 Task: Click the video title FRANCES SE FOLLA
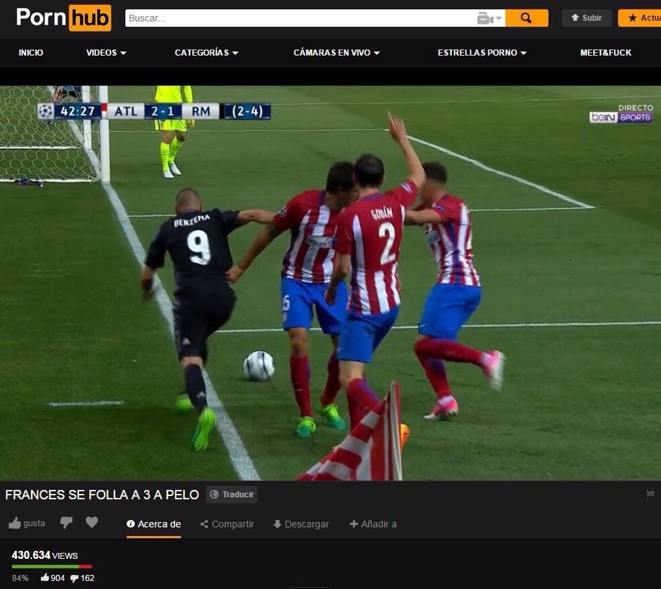pyautogui.click(x=102, y=495)
